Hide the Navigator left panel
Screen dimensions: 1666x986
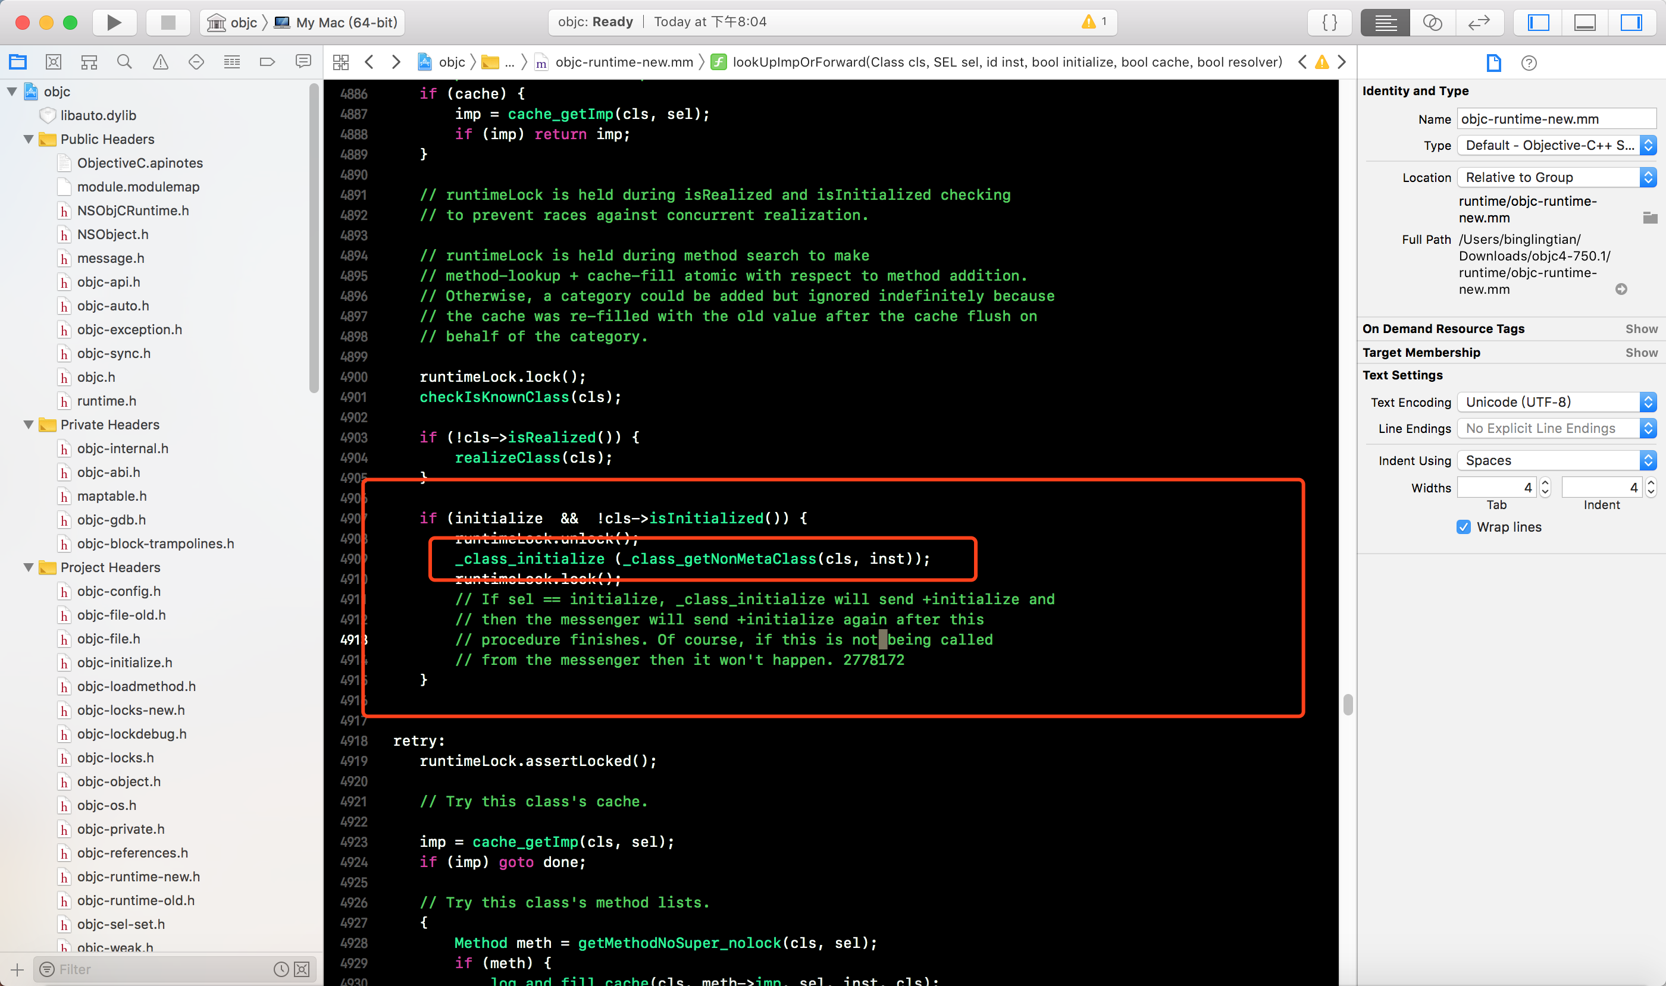click(1538, 22)
